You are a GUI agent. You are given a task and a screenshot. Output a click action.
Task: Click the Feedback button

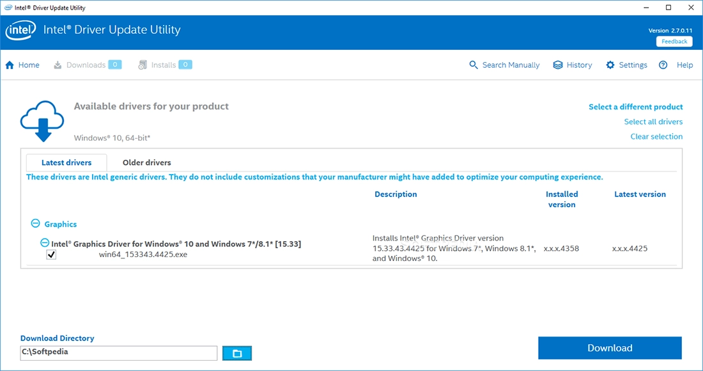[x=674, y=41]
